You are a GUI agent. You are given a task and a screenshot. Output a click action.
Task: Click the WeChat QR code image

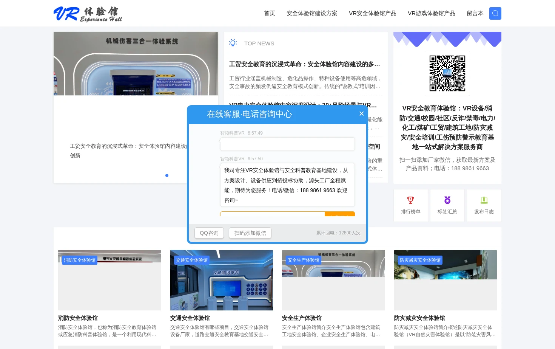click(447, 73)
